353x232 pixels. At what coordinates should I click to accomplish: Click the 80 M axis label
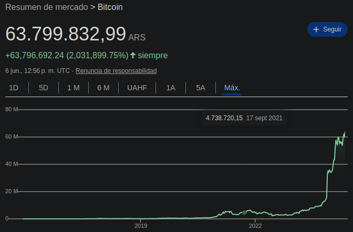12,109
